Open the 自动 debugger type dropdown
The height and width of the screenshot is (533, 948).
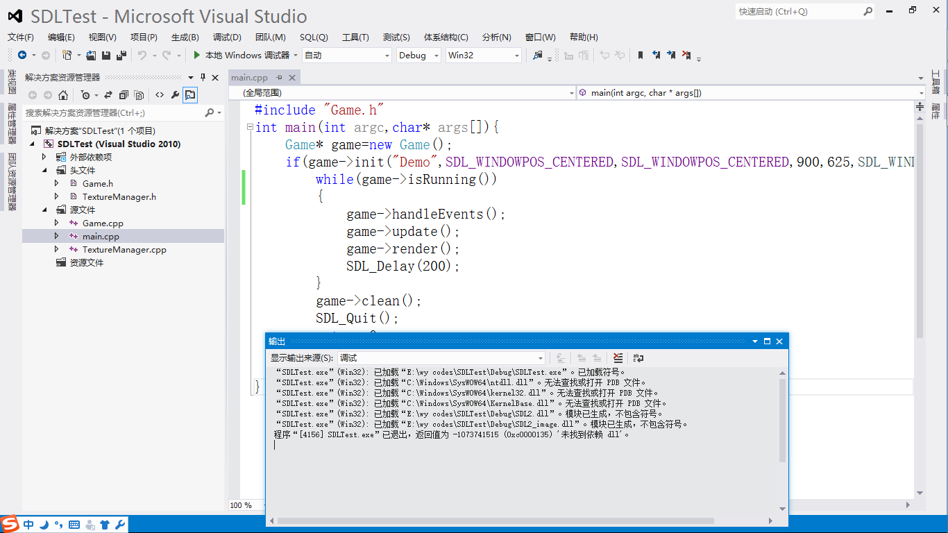[347, 56]
